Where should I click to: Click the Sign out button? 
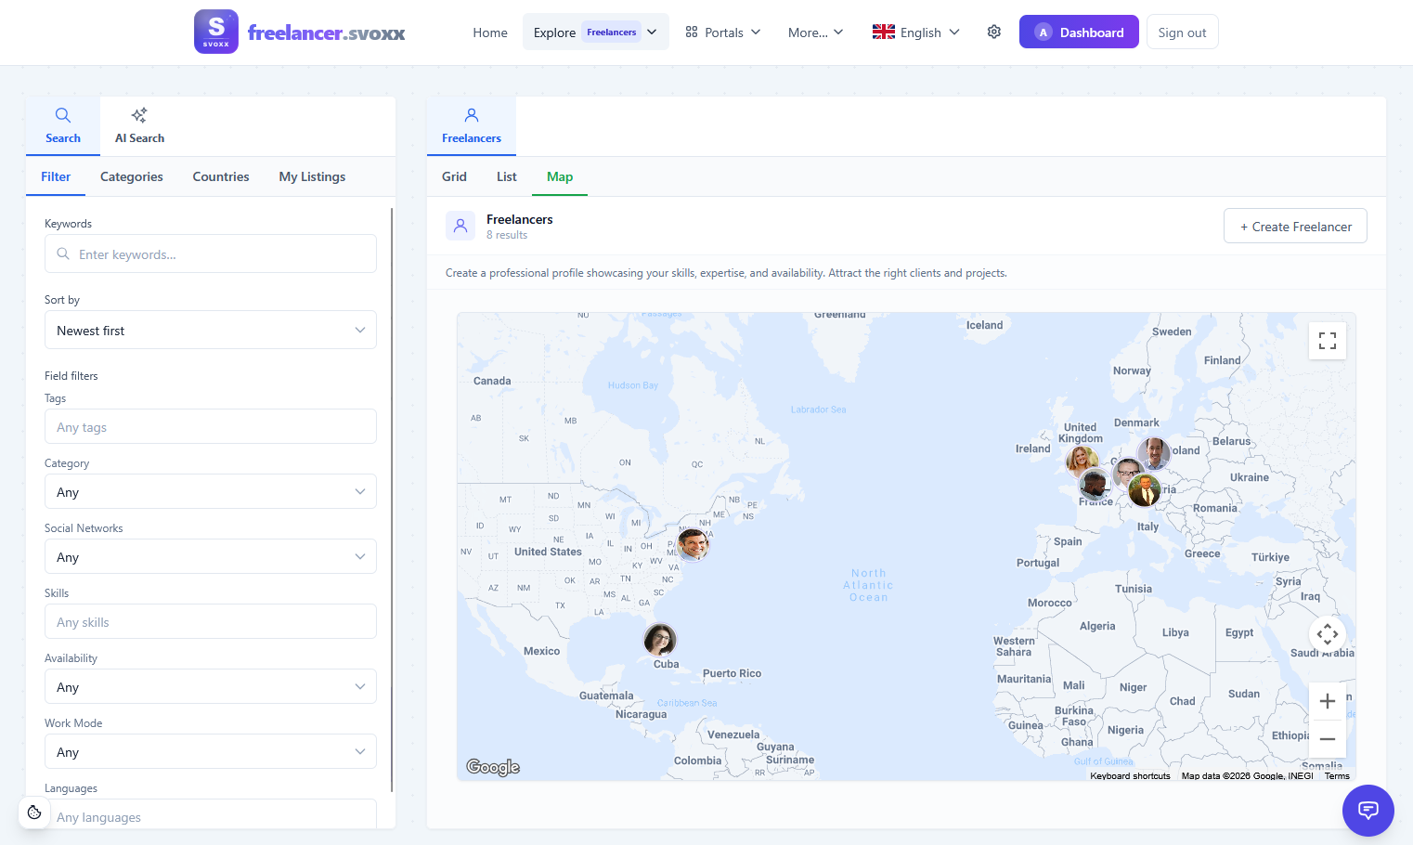pos(1182,32)
